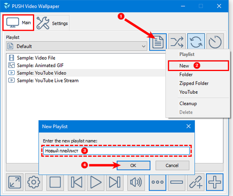Screen dimensions: 233x196
Task: Confirm new playlist with OK
Action: (133, 165)
